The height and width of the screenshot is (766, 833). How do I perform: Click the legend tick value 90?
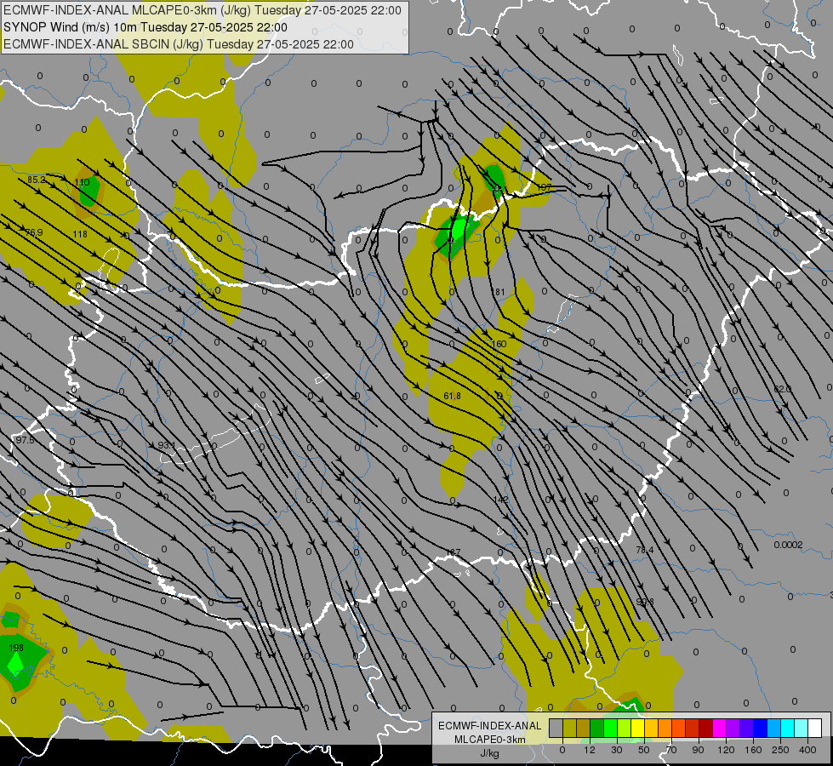(x=698, y=750)
